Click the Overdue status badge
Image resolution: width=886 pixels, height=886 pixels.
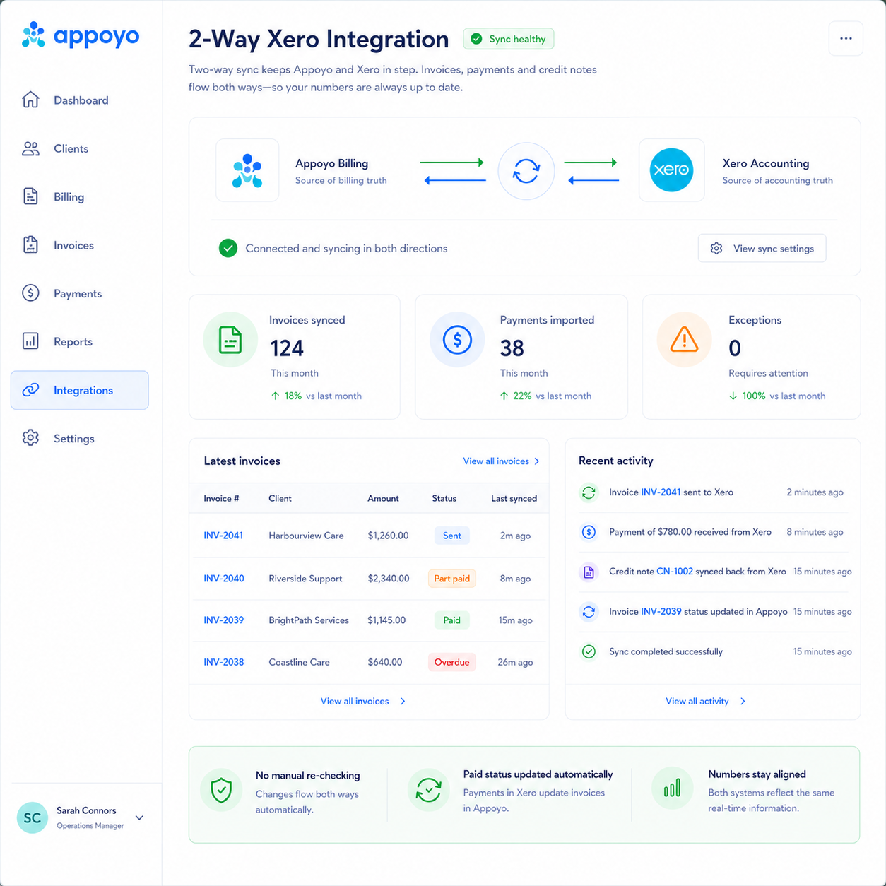pos(451,662)
